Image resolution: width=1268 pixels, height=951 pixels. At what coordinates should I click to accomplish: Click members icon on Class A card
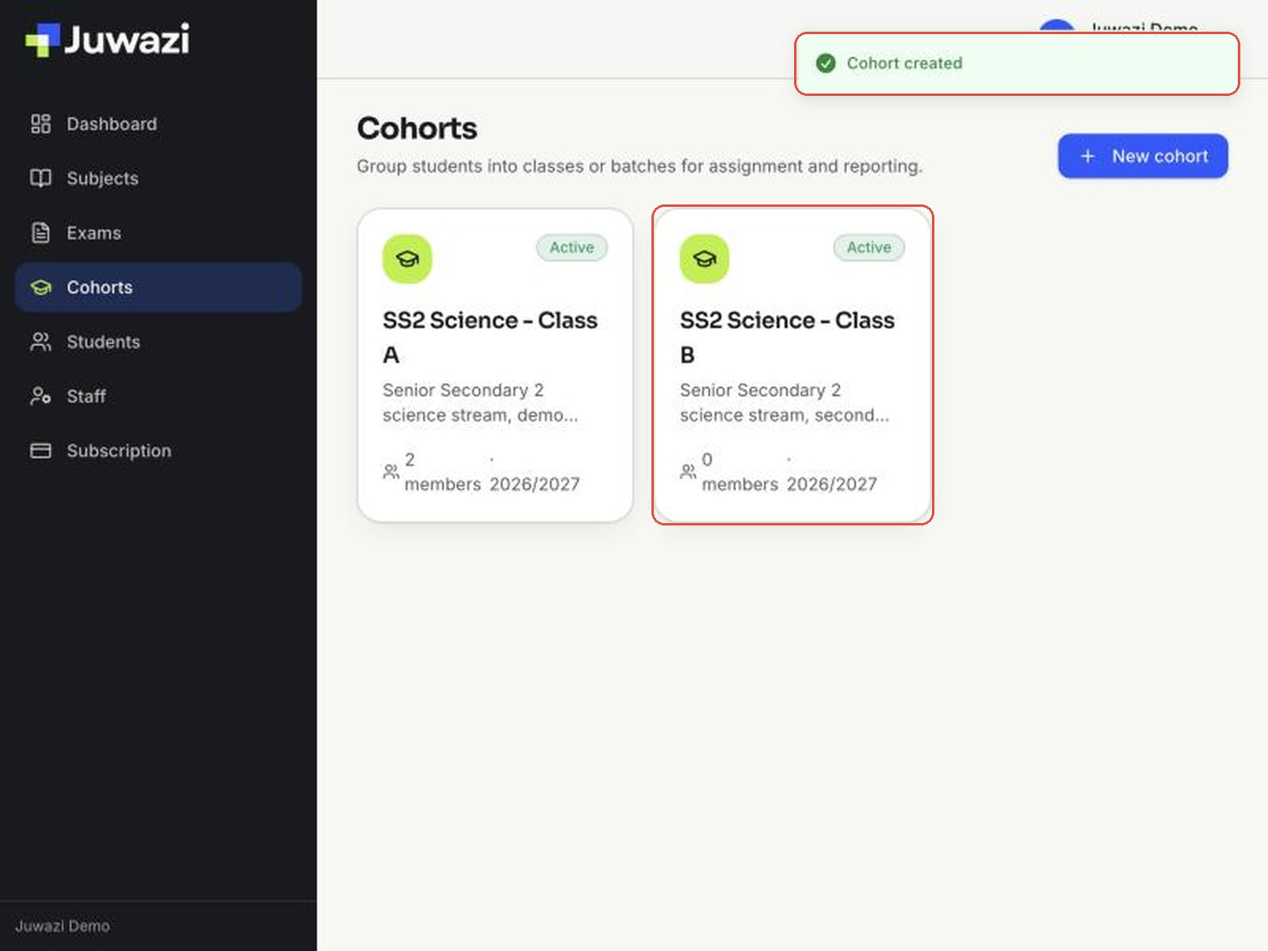click(x=391, y=472)
